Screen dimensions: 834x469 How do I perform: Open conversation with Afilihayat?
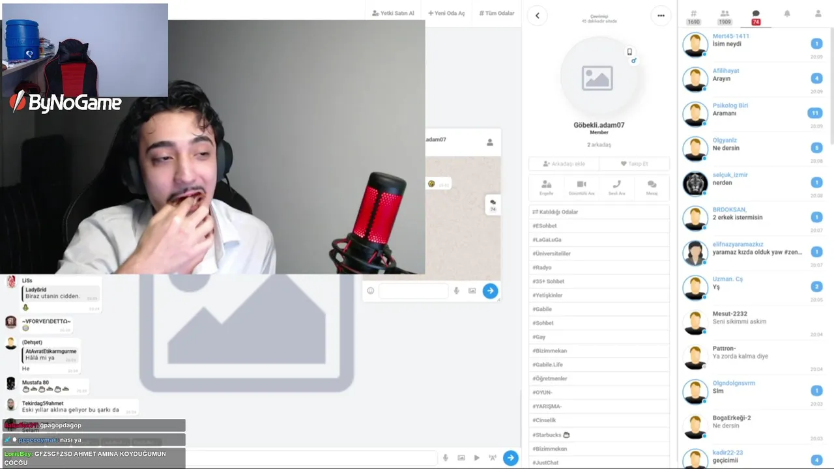[753, 79]
